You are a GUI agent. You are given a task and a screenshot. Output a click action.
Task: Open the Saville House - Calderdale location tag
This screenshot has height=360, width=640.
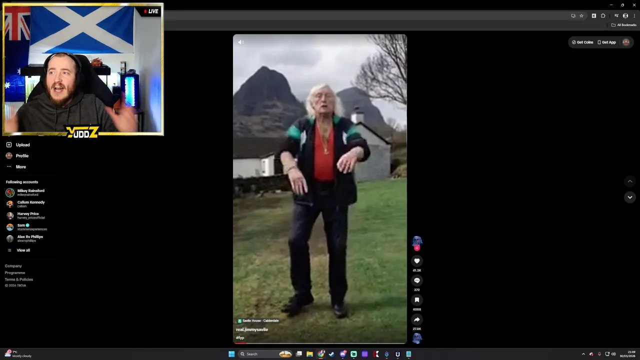(258, 321)
